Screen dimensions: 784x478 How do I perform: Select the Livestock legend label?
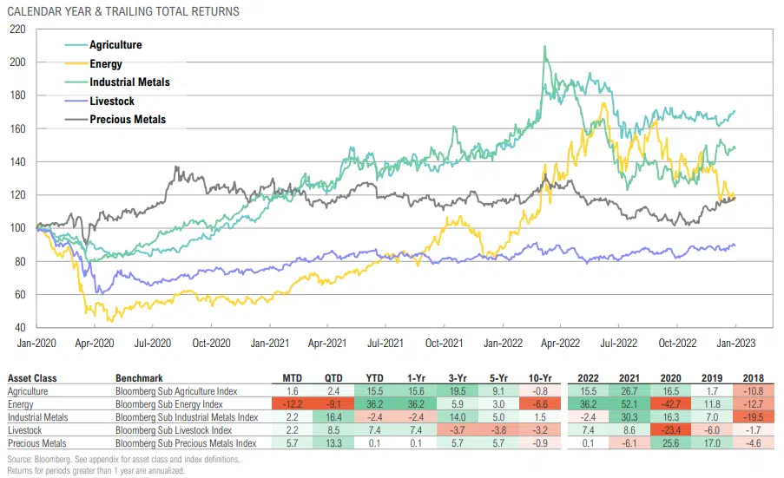pos(112,101)
